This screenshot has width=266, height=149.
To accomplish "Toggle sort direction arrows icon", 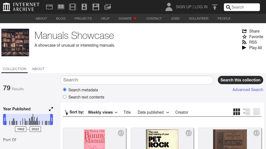I will pos(66,112).
